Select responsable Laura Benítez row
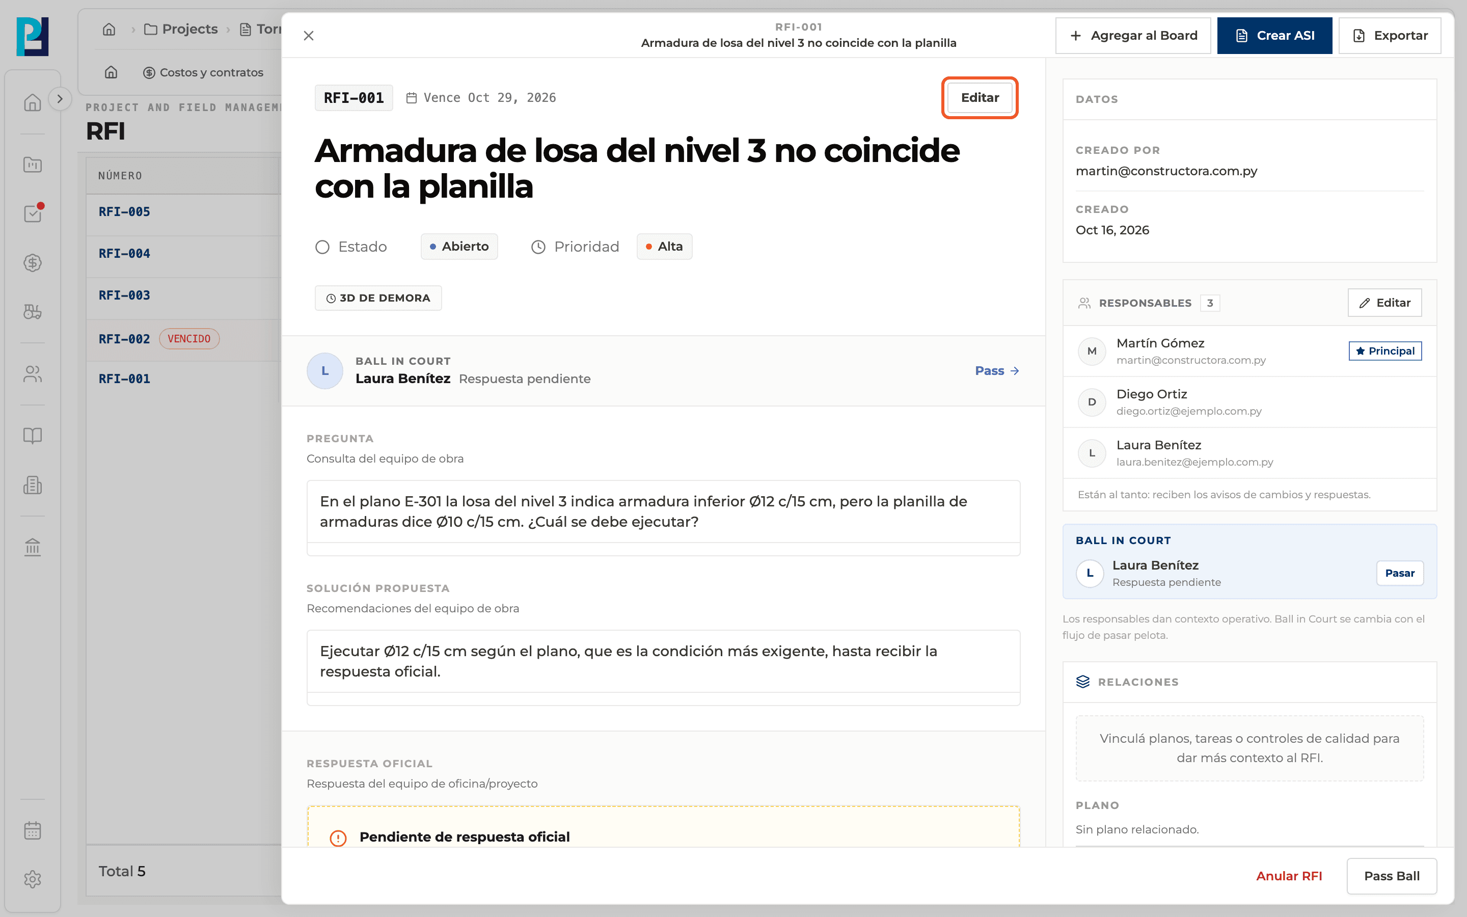Viewport: 1467px width, 917px height. tap(1249, 453)
